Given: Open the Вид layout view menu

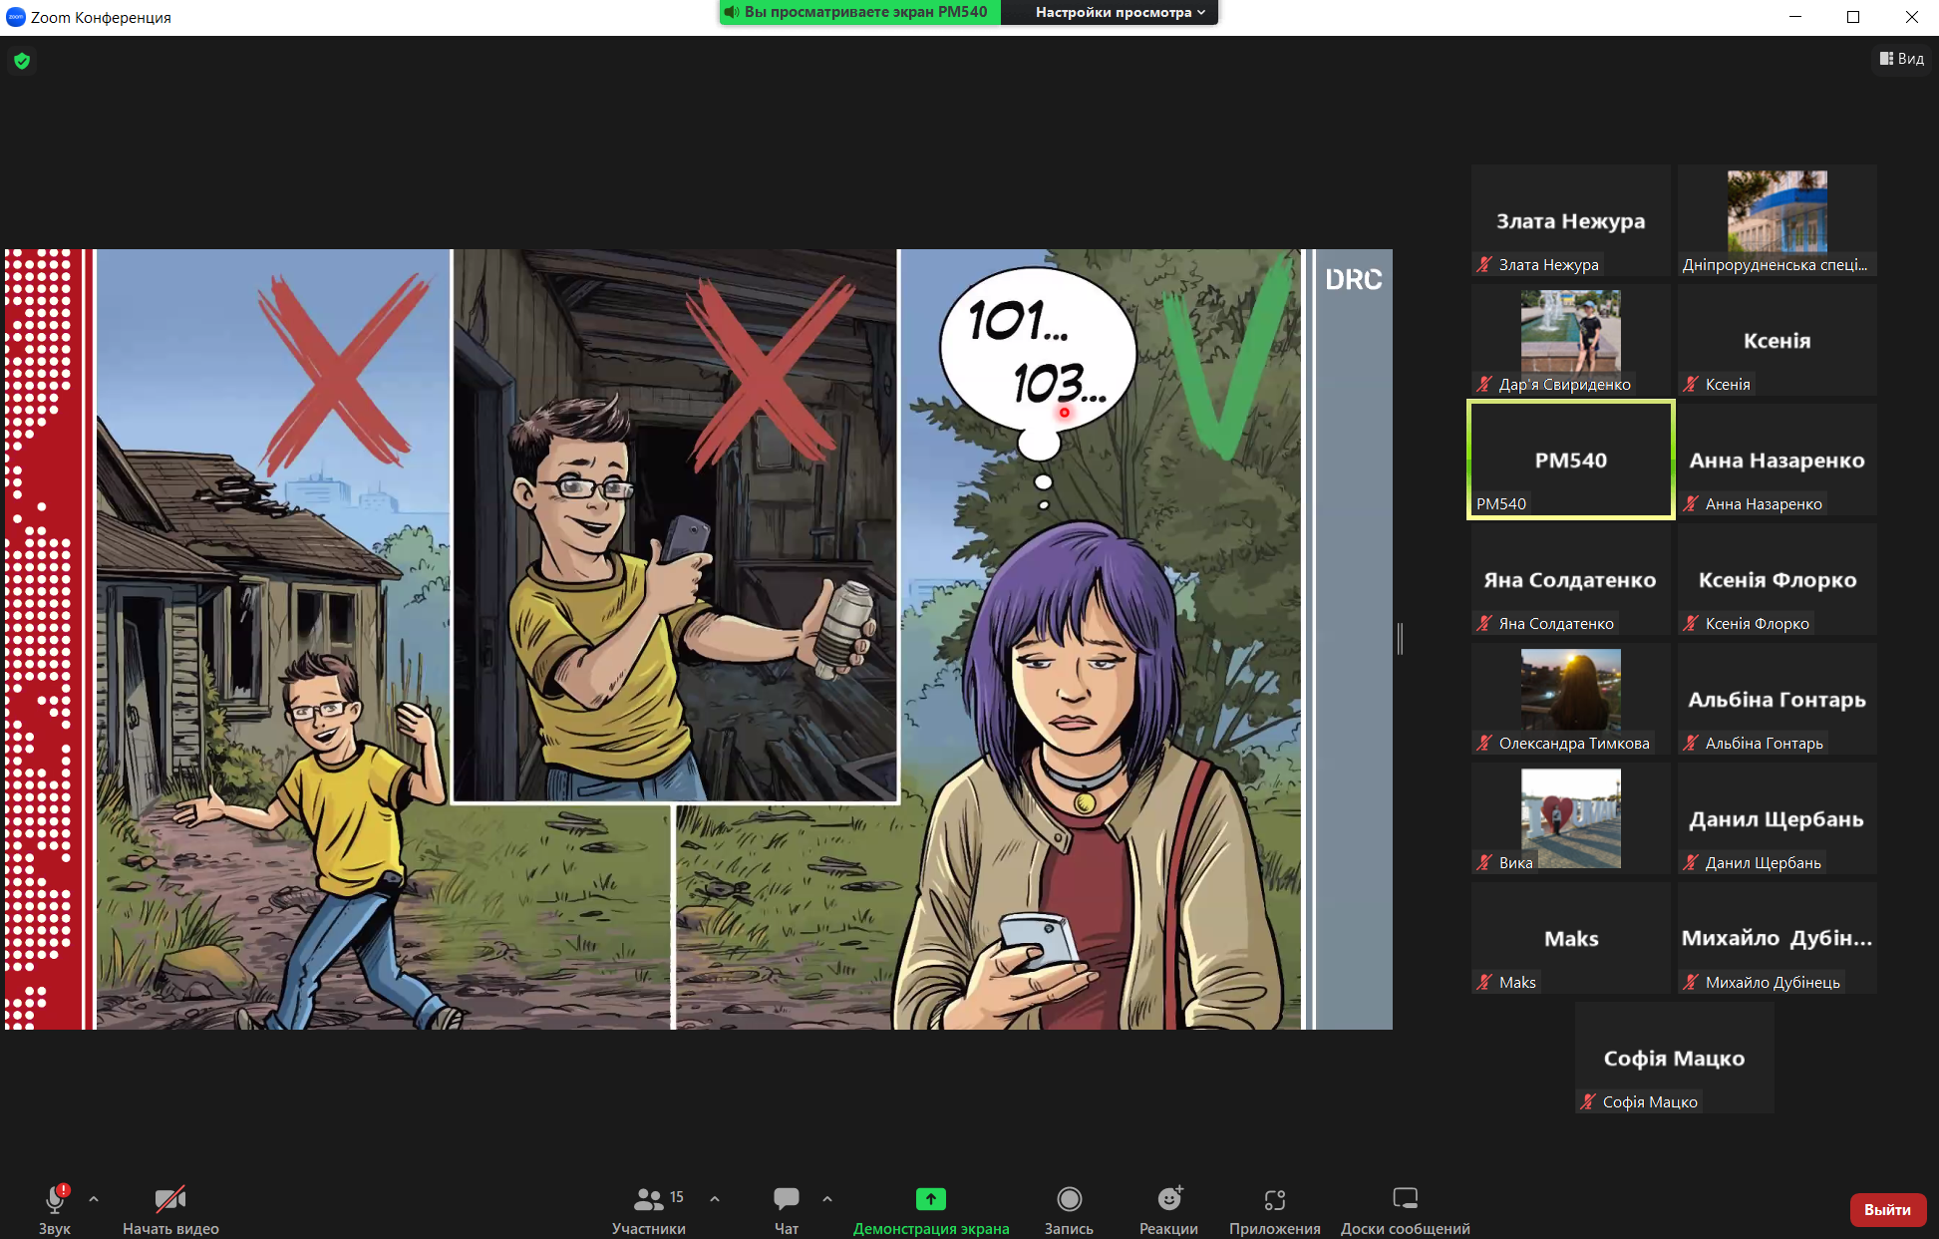Looking at the screenshot, I should (x=1901, y=59).
